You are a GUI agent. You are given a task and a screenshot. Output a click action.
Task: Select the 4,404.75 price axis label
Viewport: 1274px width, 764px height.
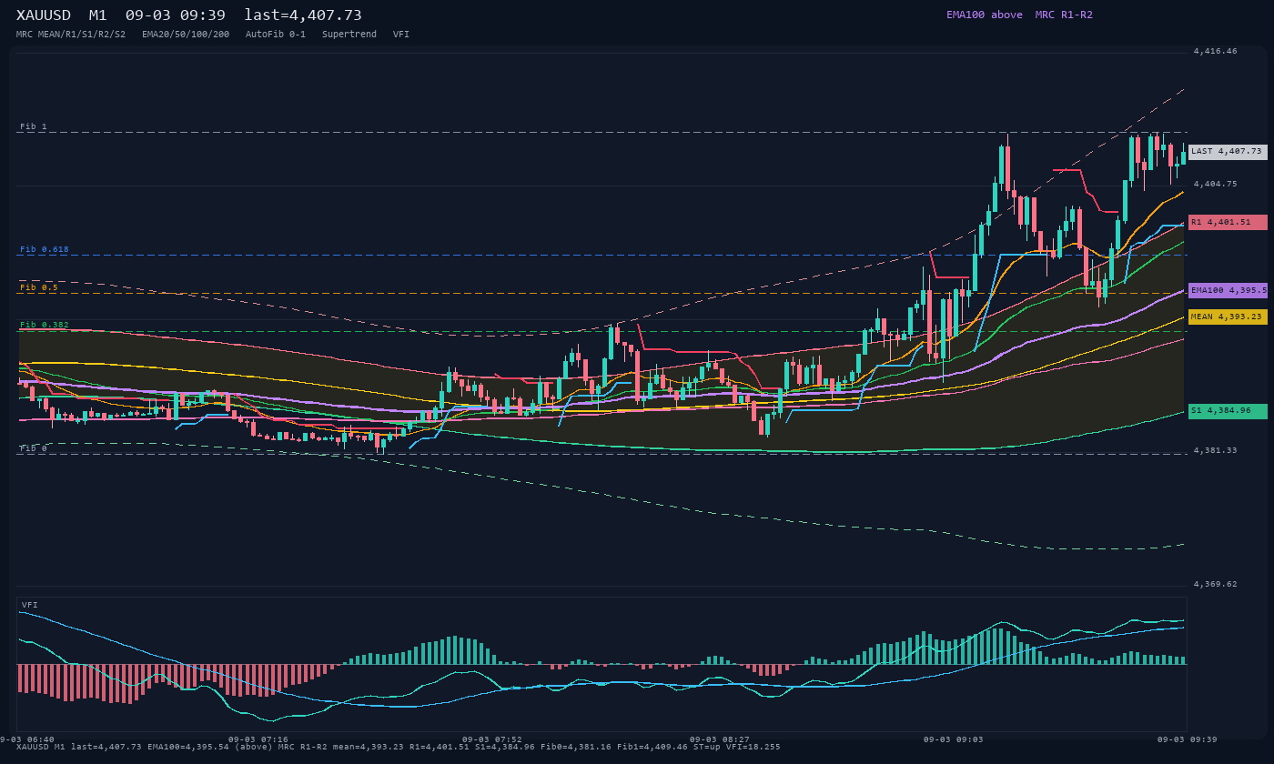(1216, 184)
